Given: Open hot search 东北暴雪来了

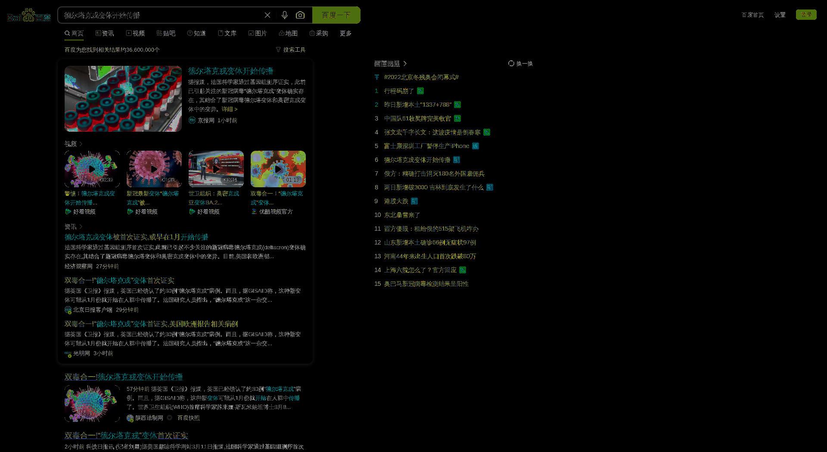Looking at the screenshot, I should pyautogui.click(x=402, y=215).
